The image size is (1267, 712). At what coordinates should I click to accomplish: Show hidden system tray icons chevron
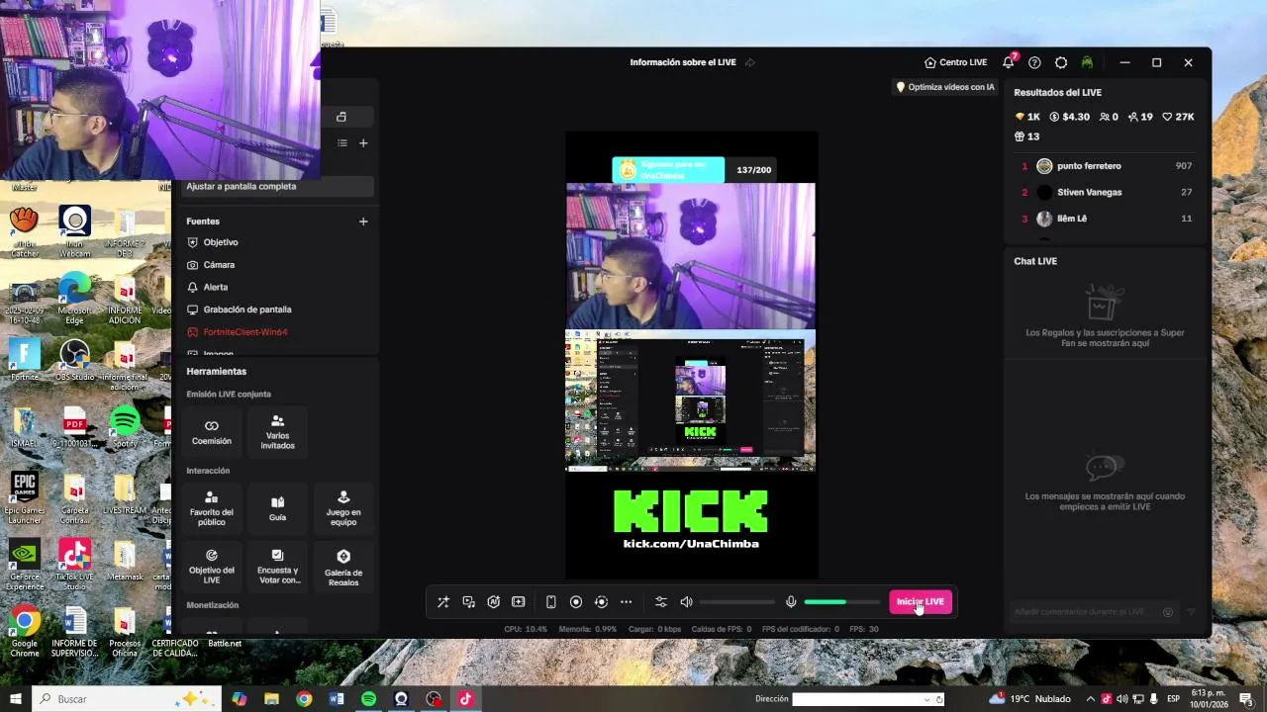click(x=1091, y=699)
